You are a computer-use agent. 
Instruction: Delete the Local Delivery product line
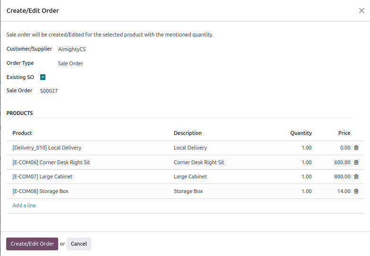(356, 148)
